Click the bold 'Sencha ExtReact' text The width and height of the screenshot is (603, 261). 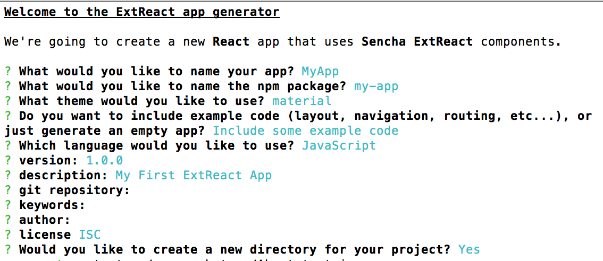point(417,41)
